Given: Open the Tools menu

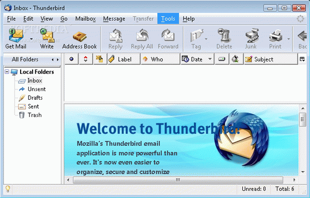Looking at the screenshot, I should [168, 19].
